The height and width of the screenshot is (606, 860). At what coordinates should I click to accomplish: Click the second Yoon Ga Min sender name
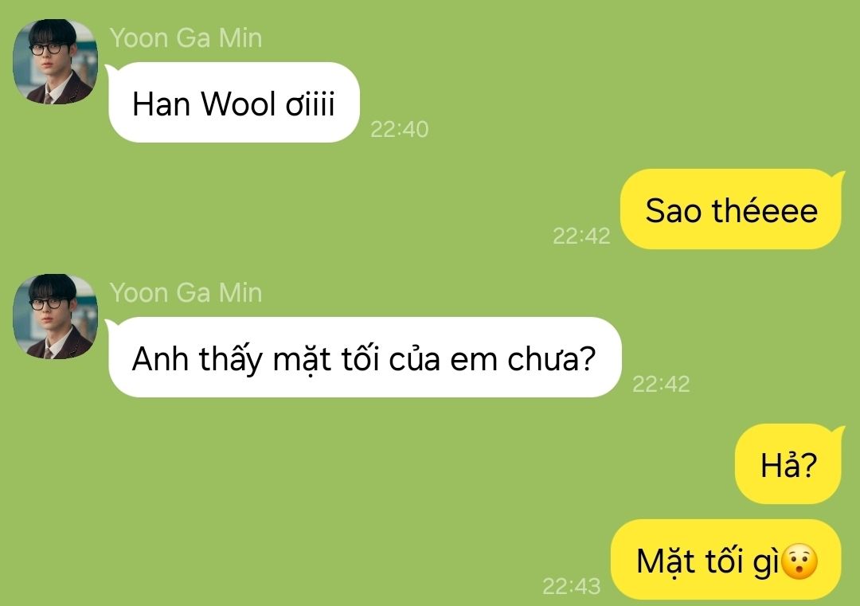pyautogui.click(x=186, y=292)
